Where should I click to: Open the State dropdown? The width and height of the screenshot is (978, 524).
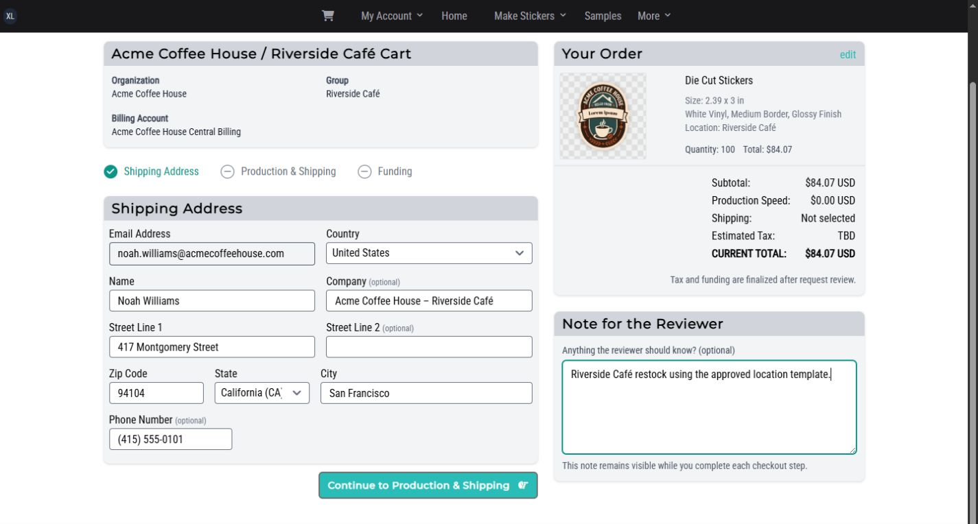262,393
